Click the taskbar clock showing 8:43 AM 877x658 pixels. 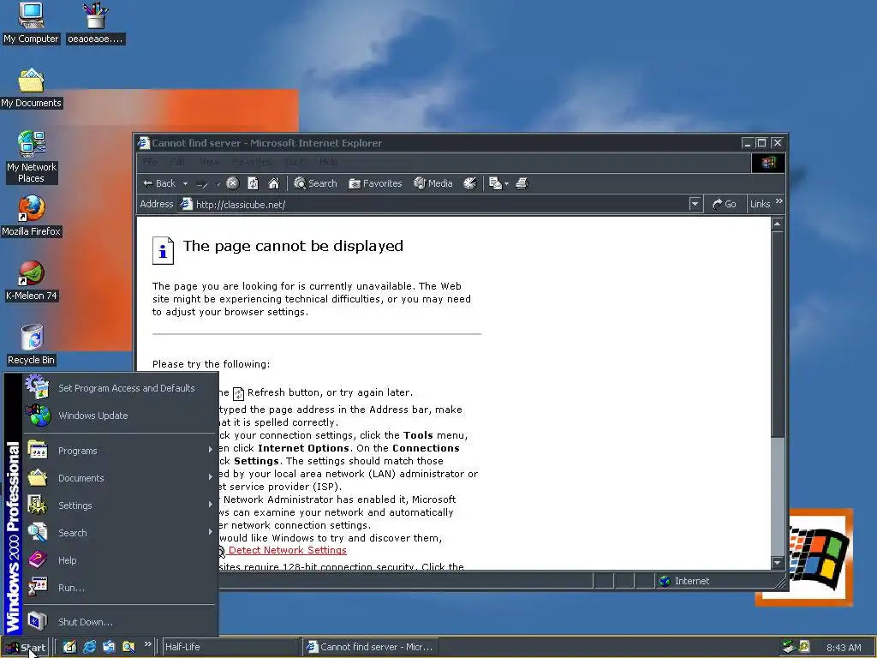click(844, 648)
